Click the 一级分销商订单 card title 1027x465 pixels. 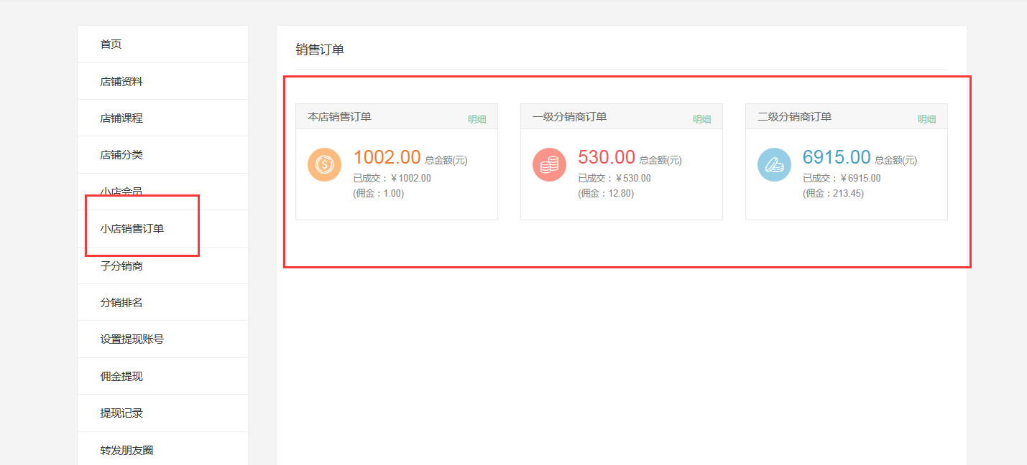(569, 116)
